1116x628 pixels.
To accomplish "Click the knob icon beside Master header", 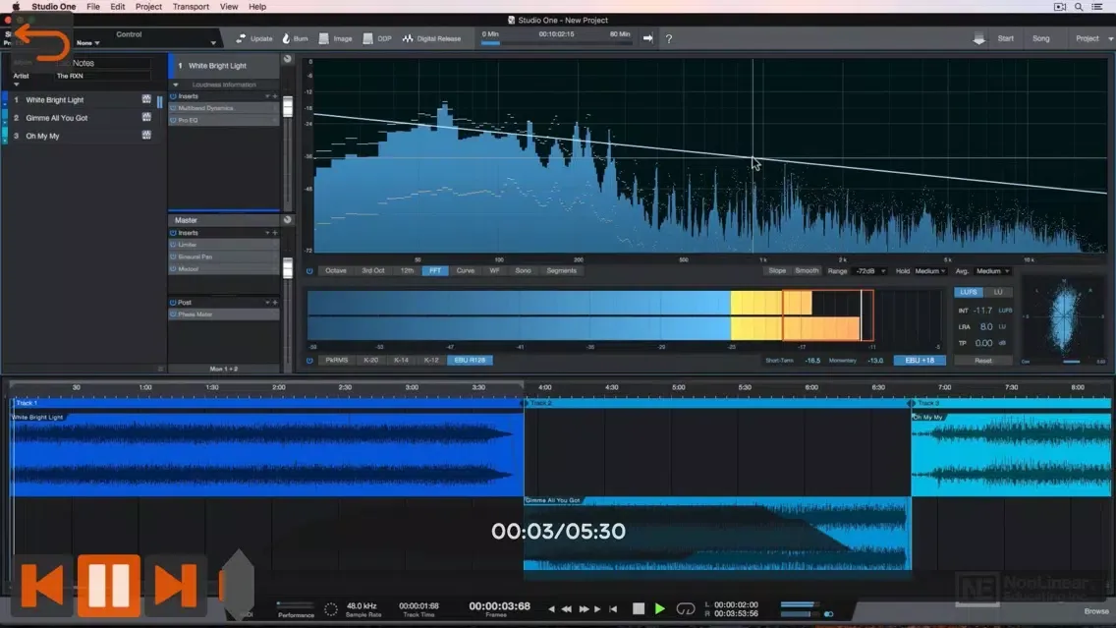I will [x=288, y=220].
